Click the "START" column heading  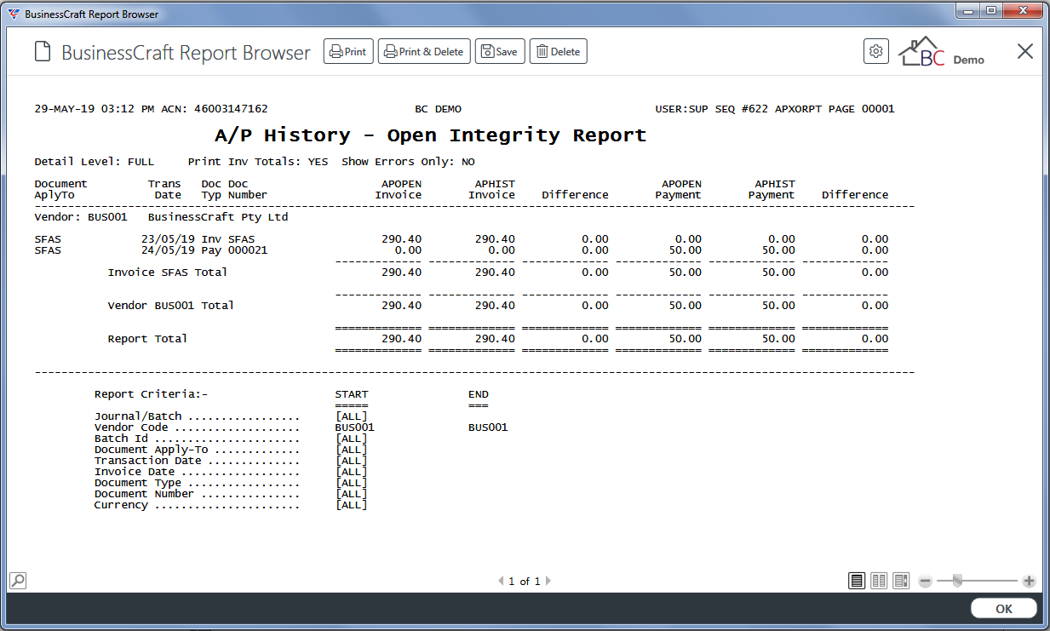[352, 395]
